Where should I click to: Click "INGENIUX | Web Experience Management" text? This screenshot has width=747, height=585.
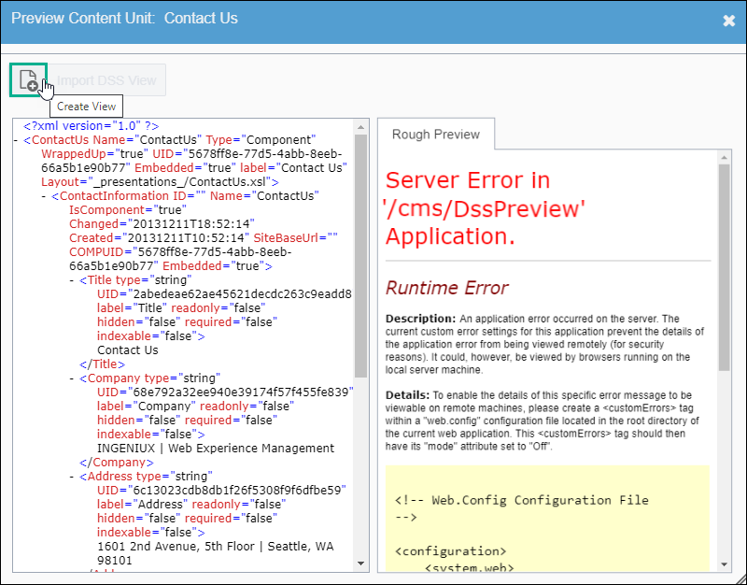click(x=216, y=449)
